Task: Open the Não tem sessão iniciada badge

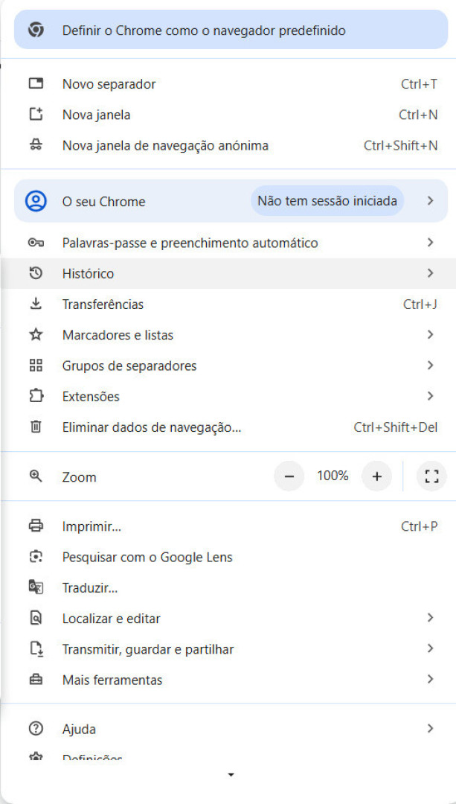Action: click(327, 200)
